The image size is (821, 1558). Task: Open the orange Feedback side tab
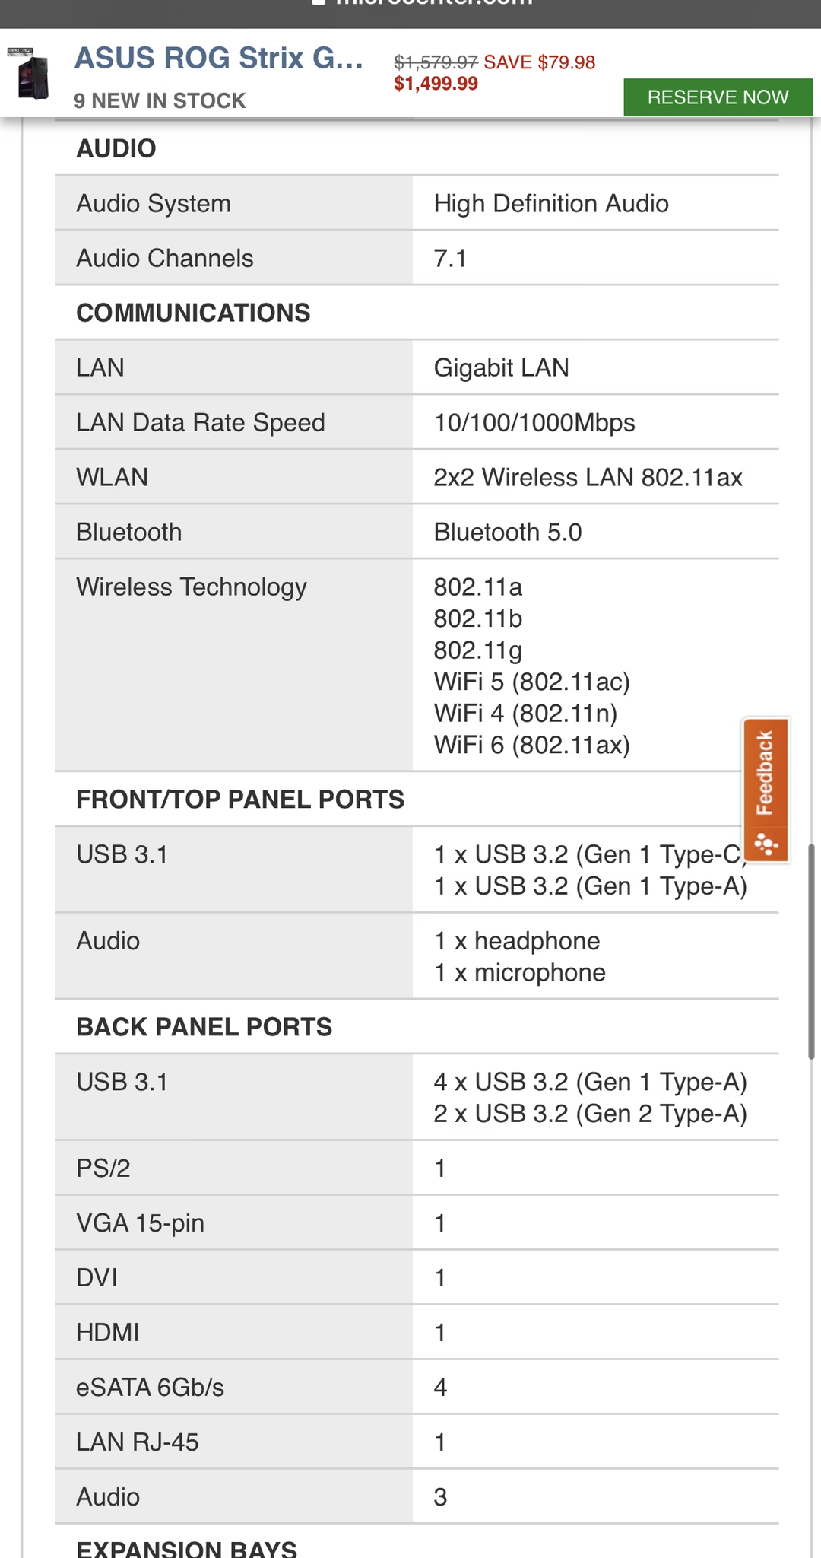point(766,790)
